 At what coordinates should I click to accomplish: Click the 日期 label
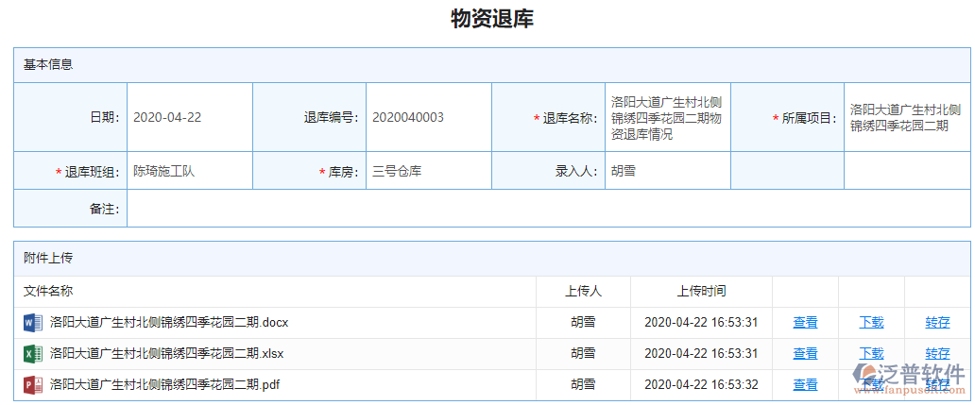105,118
